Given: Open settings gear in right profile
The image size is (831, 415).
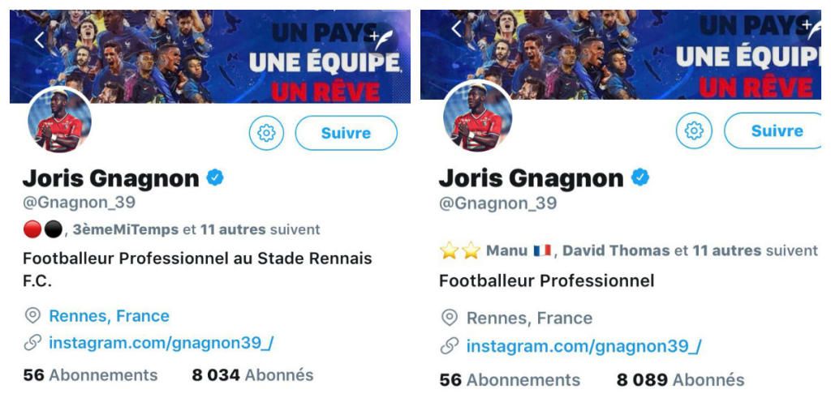Looking at the screenshot, I should tap(694, 130).
